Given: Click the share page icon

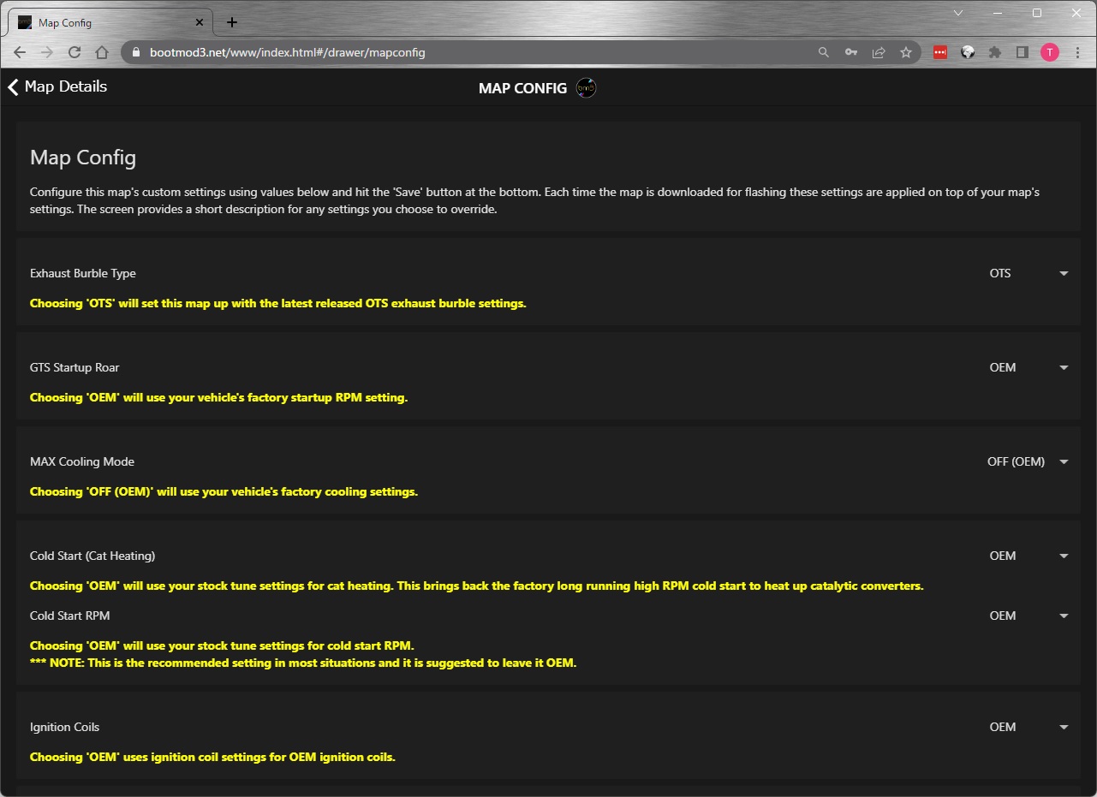Looking at the screenshot, I should (879, 52).
